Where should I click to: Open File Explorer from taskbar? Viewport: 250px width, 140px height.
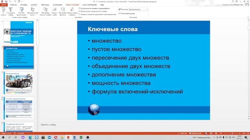(62, 137)
